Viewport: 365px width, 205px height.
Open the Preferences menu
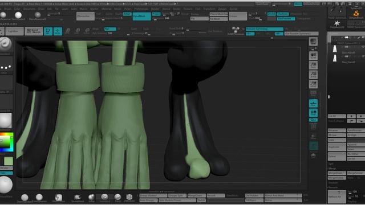[x=141, y=9]
